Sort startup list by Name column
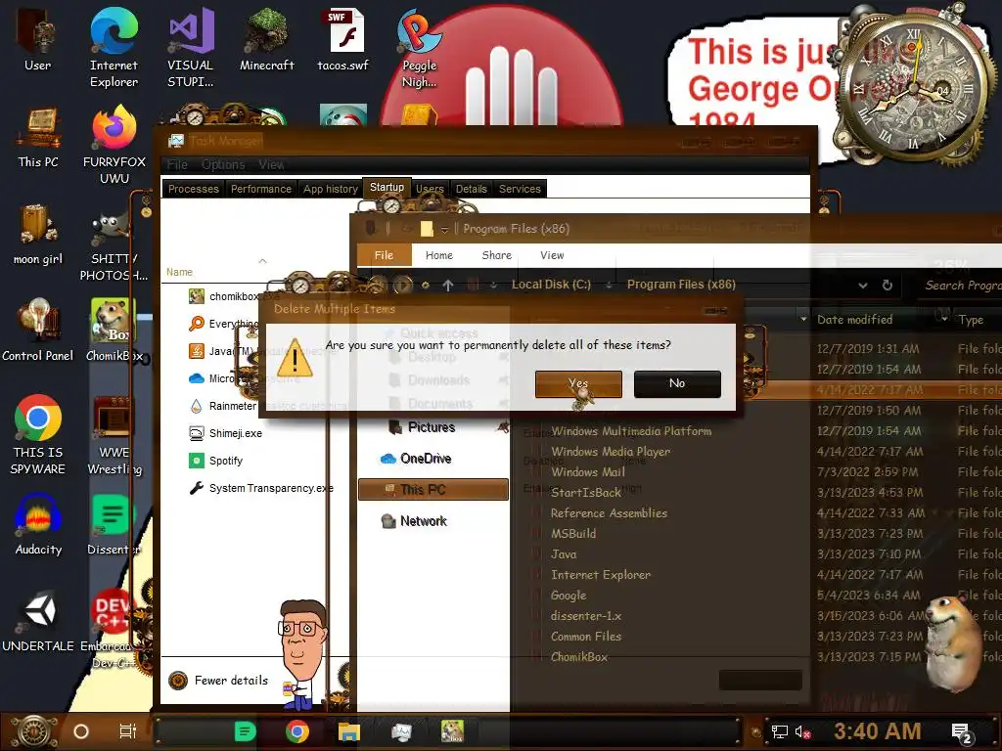Screen dimensions: 1002x751 coord(179,272)
